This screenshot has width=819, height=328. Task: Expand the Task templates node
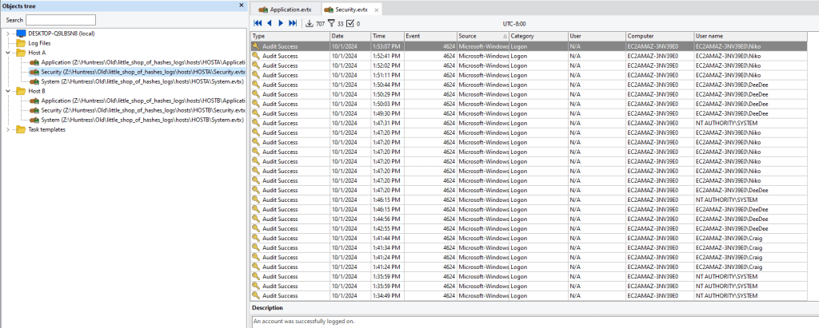(8, 129)
